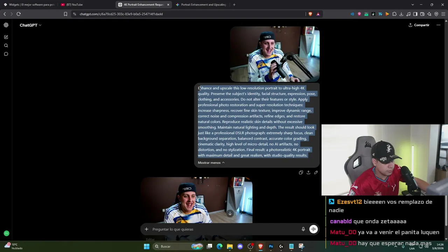Open the uploaded portrait image thumbnail
The width and height of the screenshot is (448, 252).
(275, 54)
